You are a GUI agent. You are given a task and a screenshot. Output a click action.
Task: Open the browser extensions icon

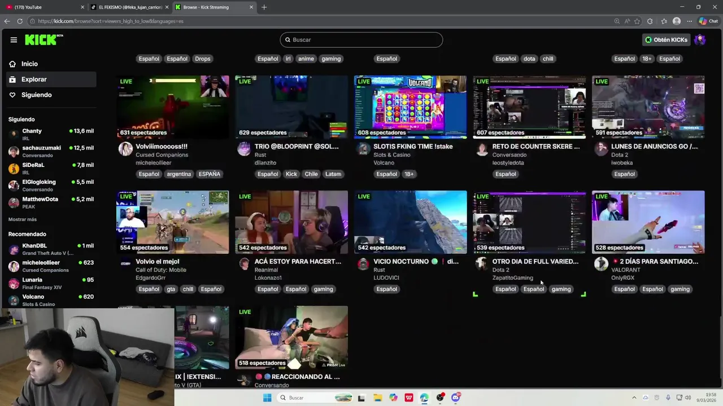tap(650, 21)
